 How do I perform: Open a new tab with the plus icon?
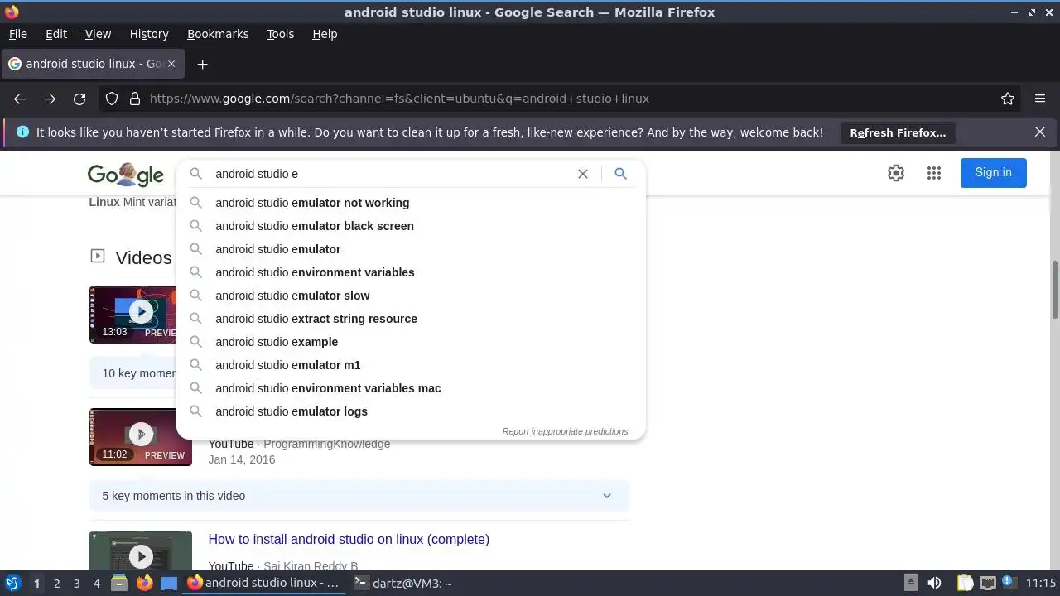pos(202,64)
